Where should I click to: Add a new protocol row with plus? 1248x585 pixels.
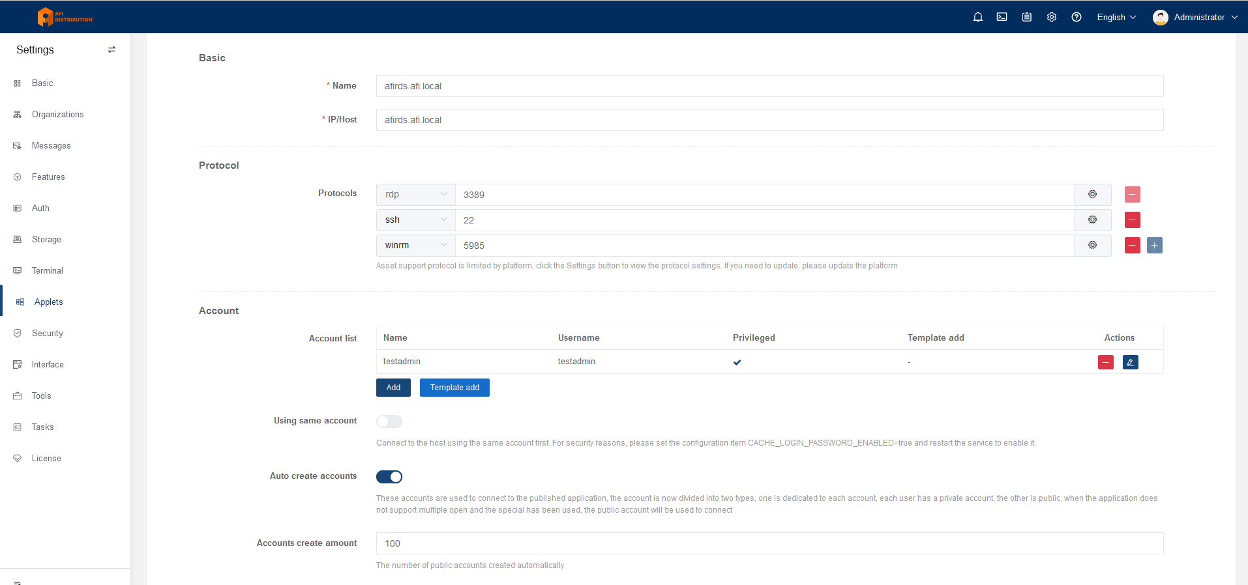(1155, 245)
